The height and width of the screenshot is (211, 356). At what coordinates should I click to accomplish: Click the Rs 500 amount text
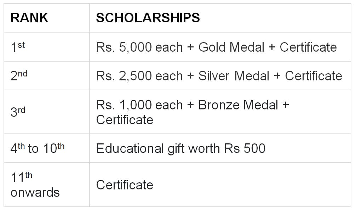pyautogui.click(x=245, y=148)
